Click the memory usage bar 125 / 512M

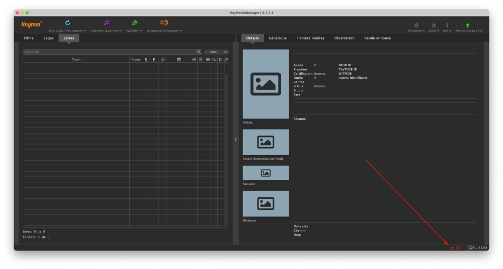tap(477, 247)
